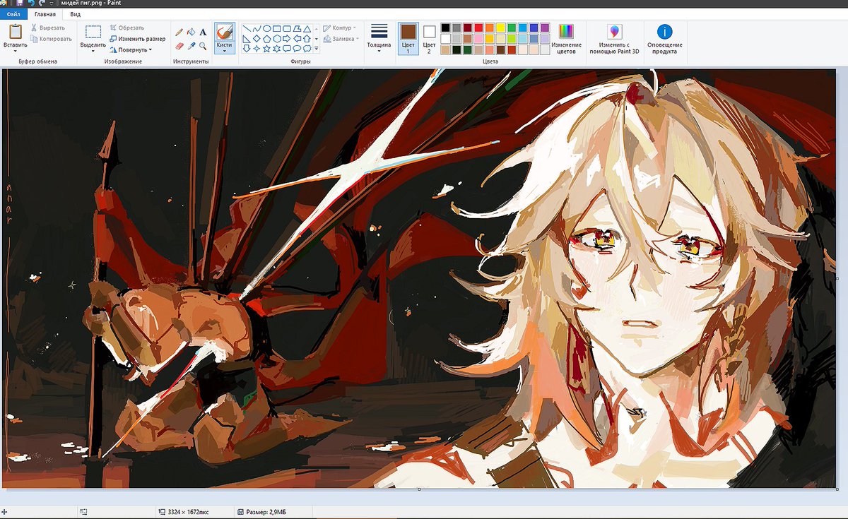Image resolution: width=848 pixels, height=519 pixels.
Task: Choose the right triangle shape
Action: tap(247, 39)
